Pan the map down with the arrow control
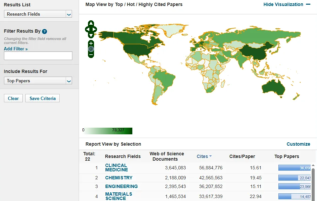The image size is (317, 201). [x=91, y=35]
